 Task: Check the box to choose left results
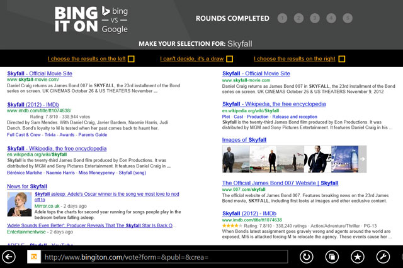click(131, 59)
